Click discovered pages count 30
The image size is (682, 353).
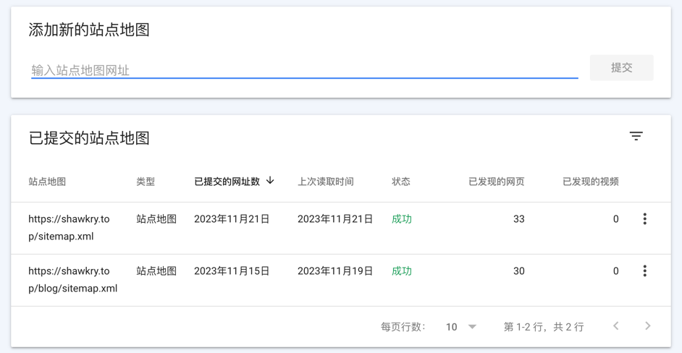tap(518, 271)
